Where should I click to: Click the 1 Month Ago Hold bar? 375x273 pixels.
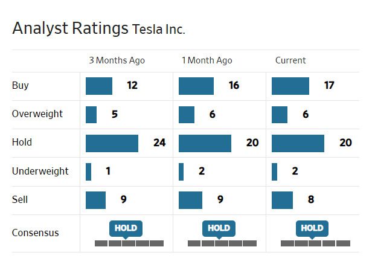pyautogui.click(x=205, y=143)
